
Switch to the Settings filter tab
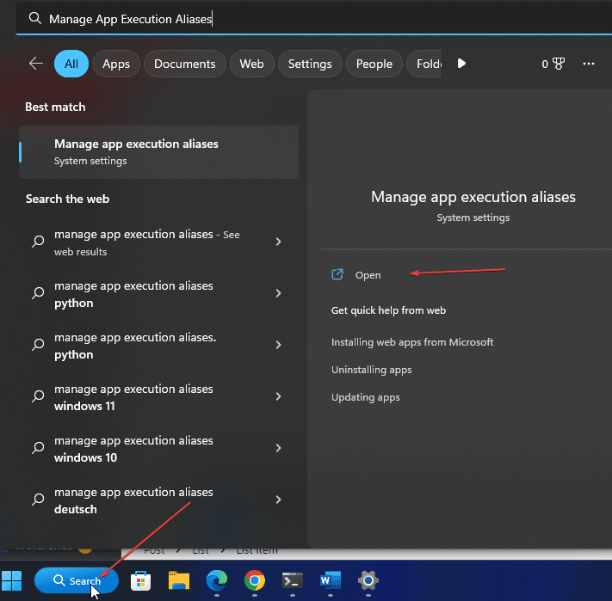tap(310, 64)
